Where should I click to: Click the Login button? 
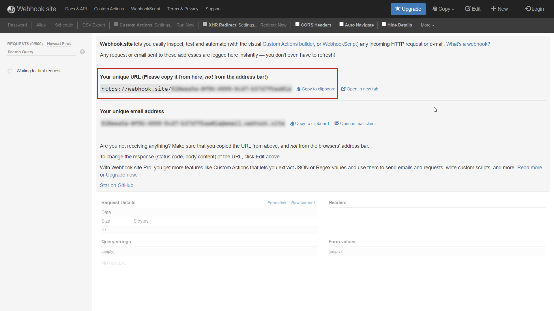(534, 9)
